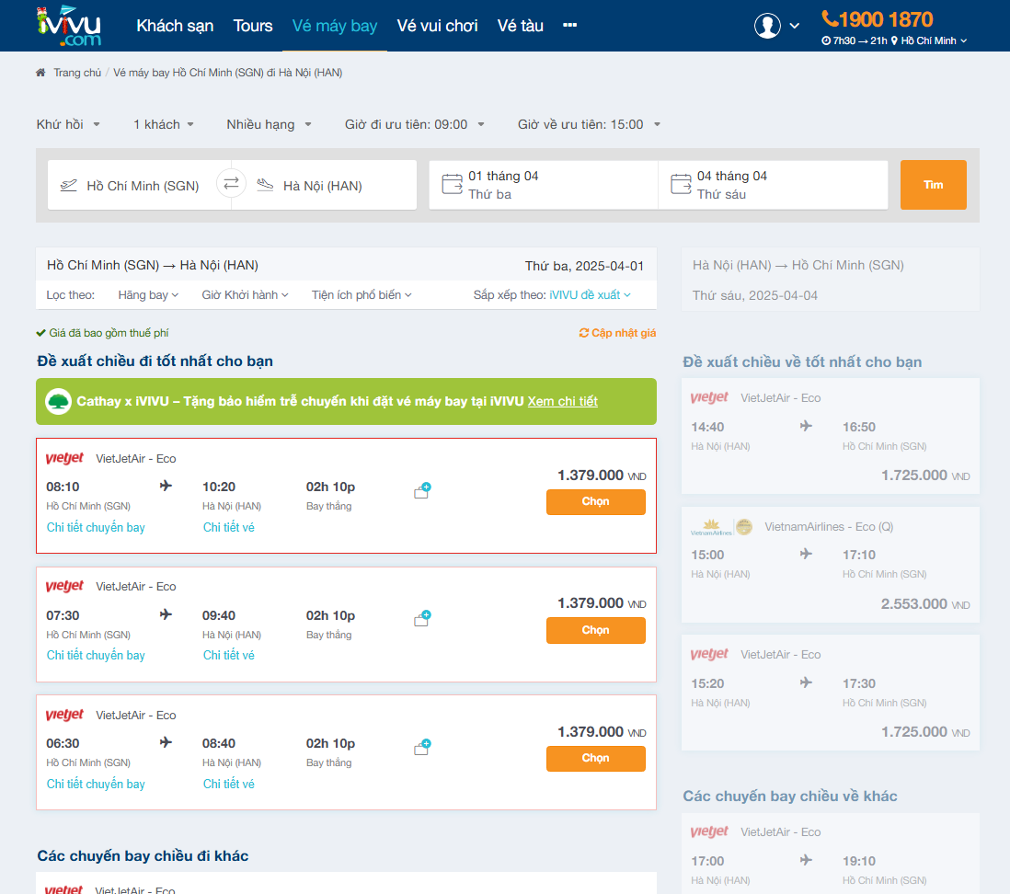
Task: Click Vietnam Airlines logo on 15:00 return flight
Action: point(721,527)
